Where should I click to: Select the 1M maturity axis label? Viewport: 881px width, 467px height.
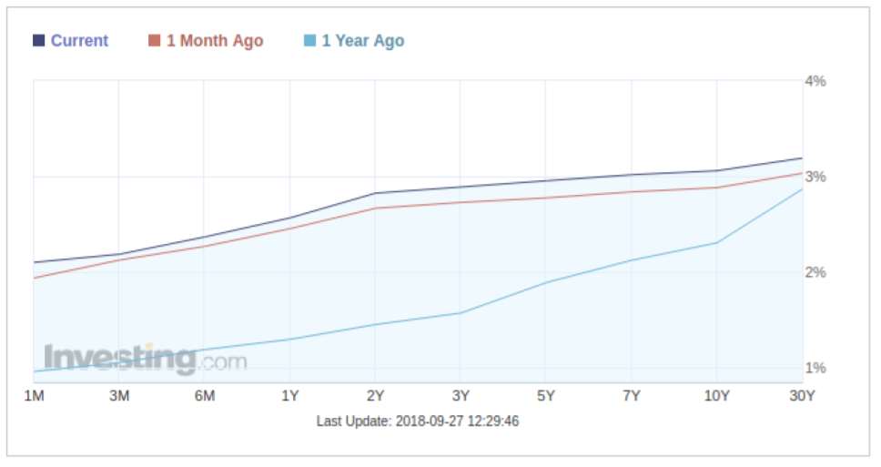coord(34,396)
